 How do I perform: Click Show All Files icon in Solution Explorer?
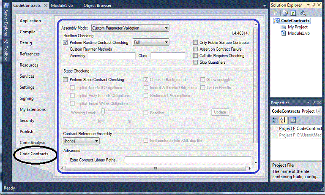(x=285, y=13)
